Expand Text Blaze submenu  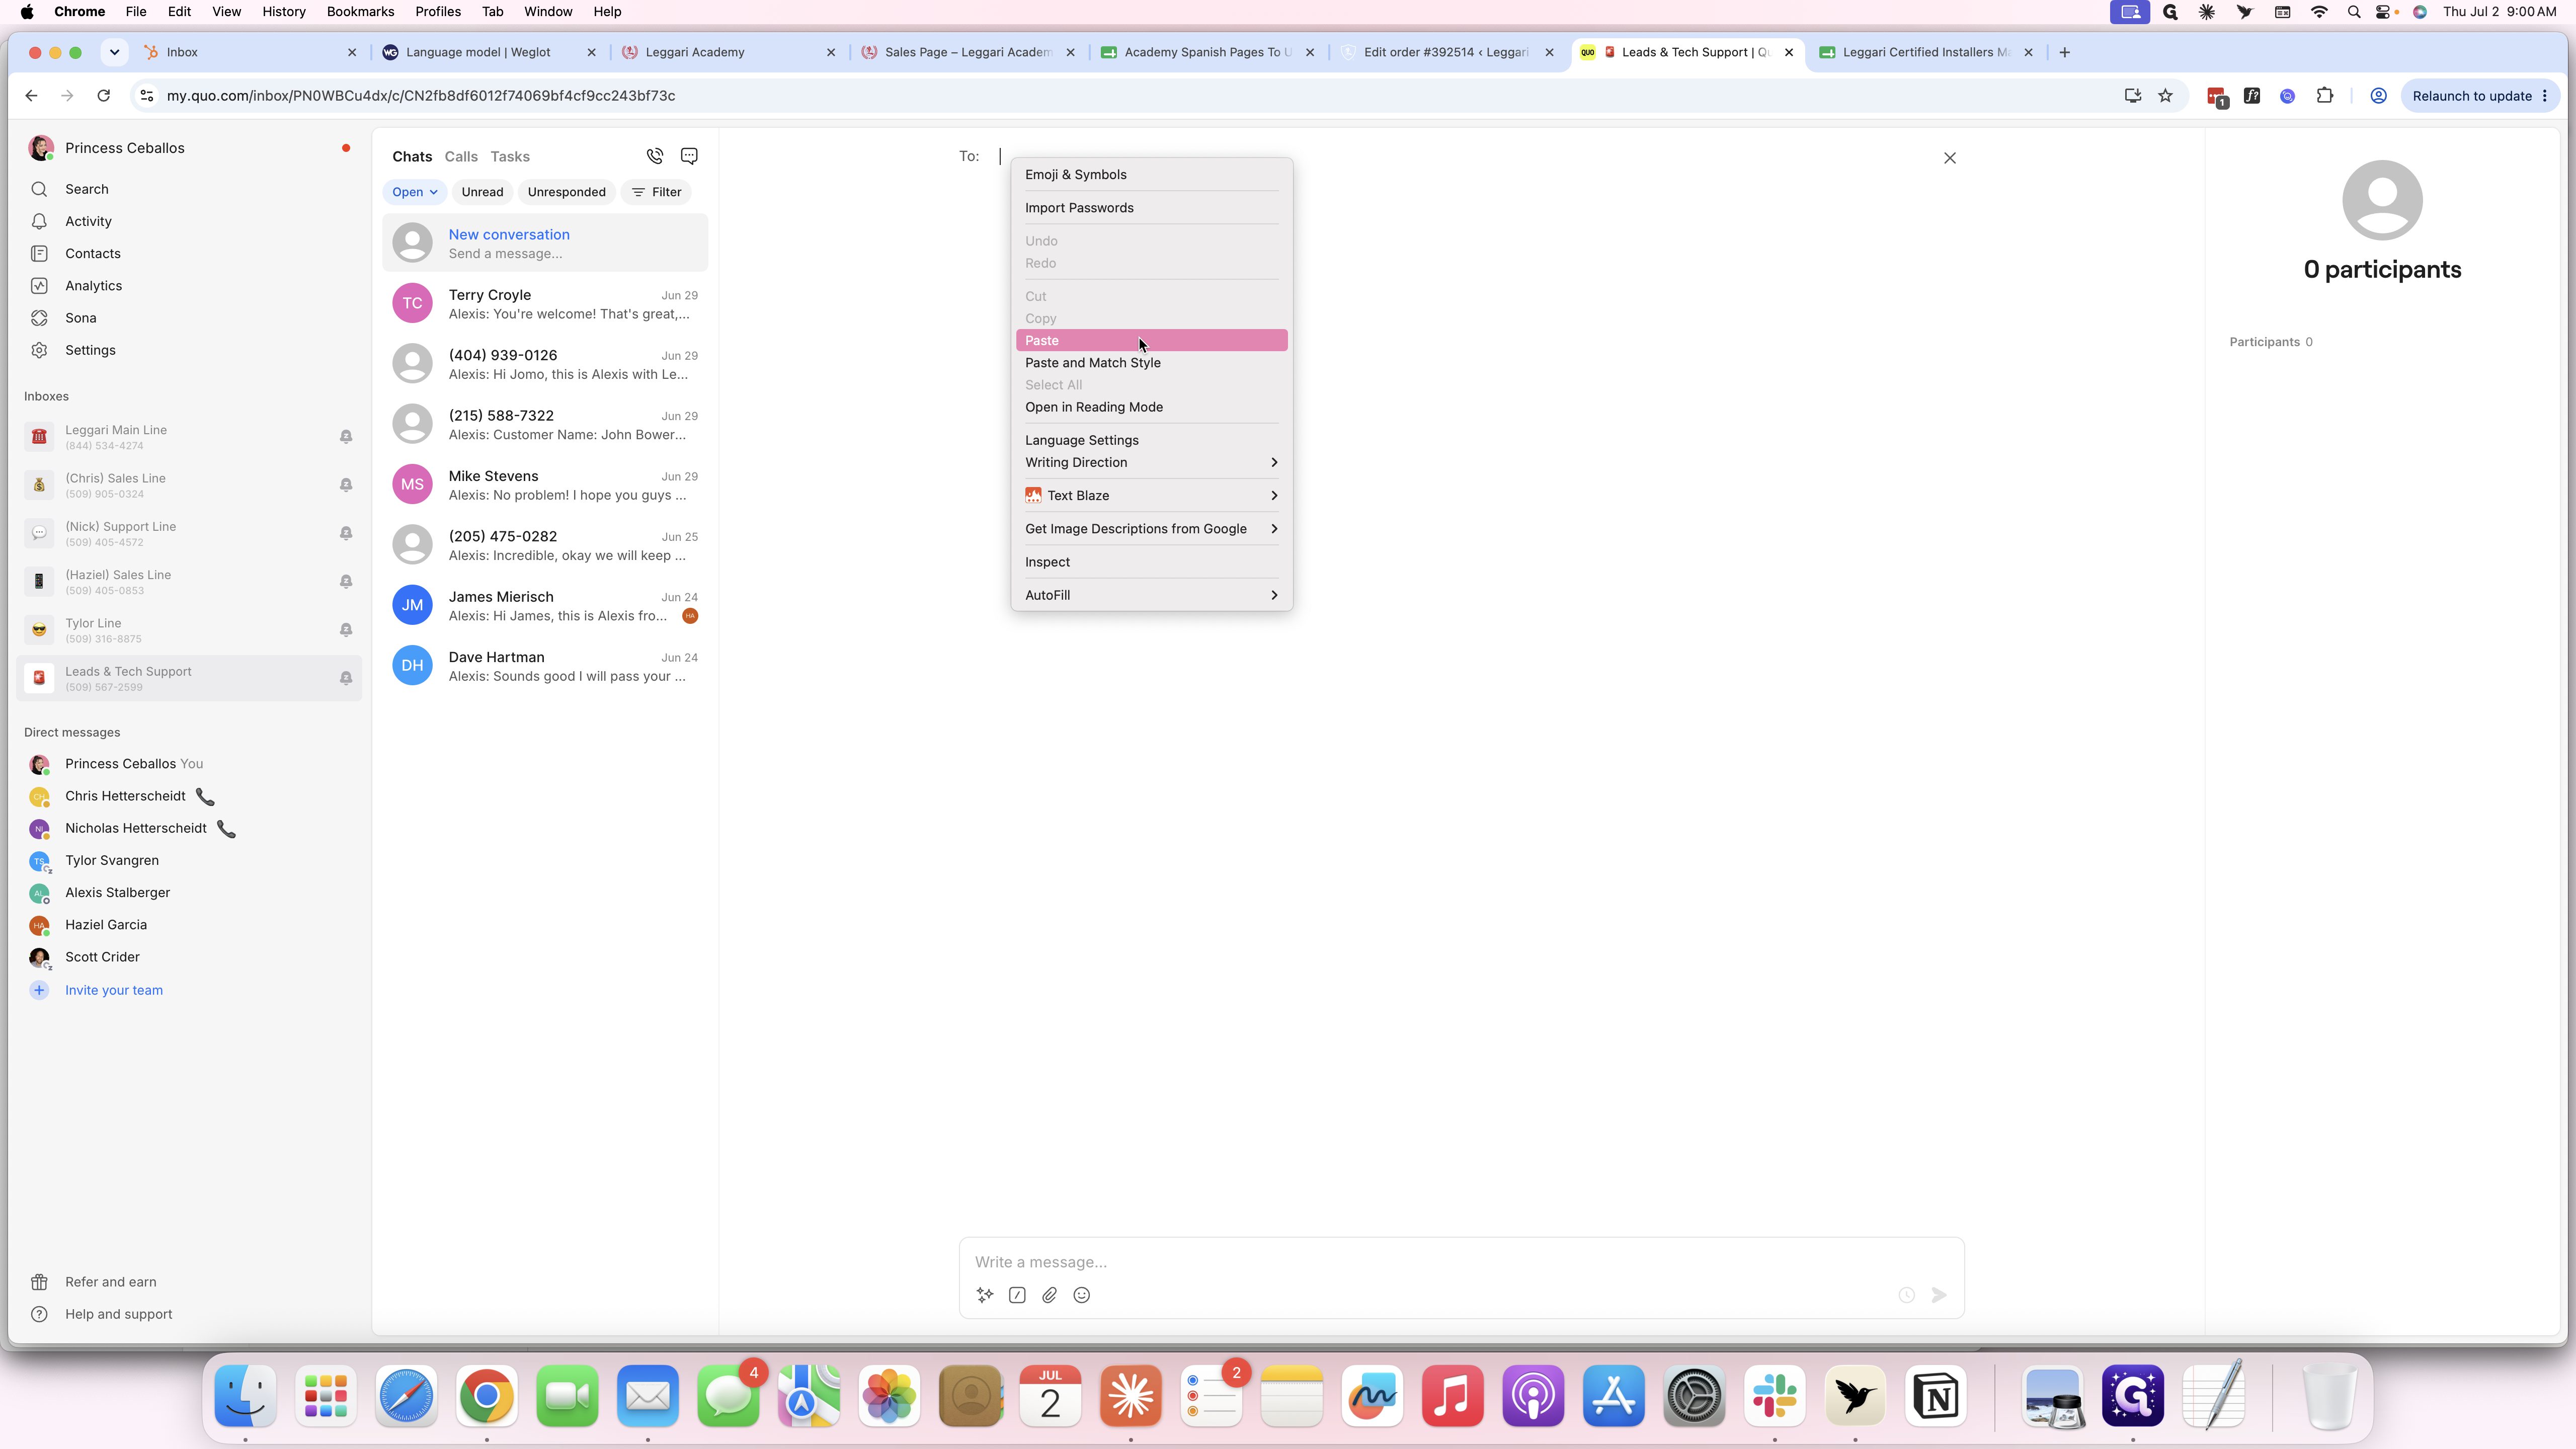click(x=1151, y=495)
